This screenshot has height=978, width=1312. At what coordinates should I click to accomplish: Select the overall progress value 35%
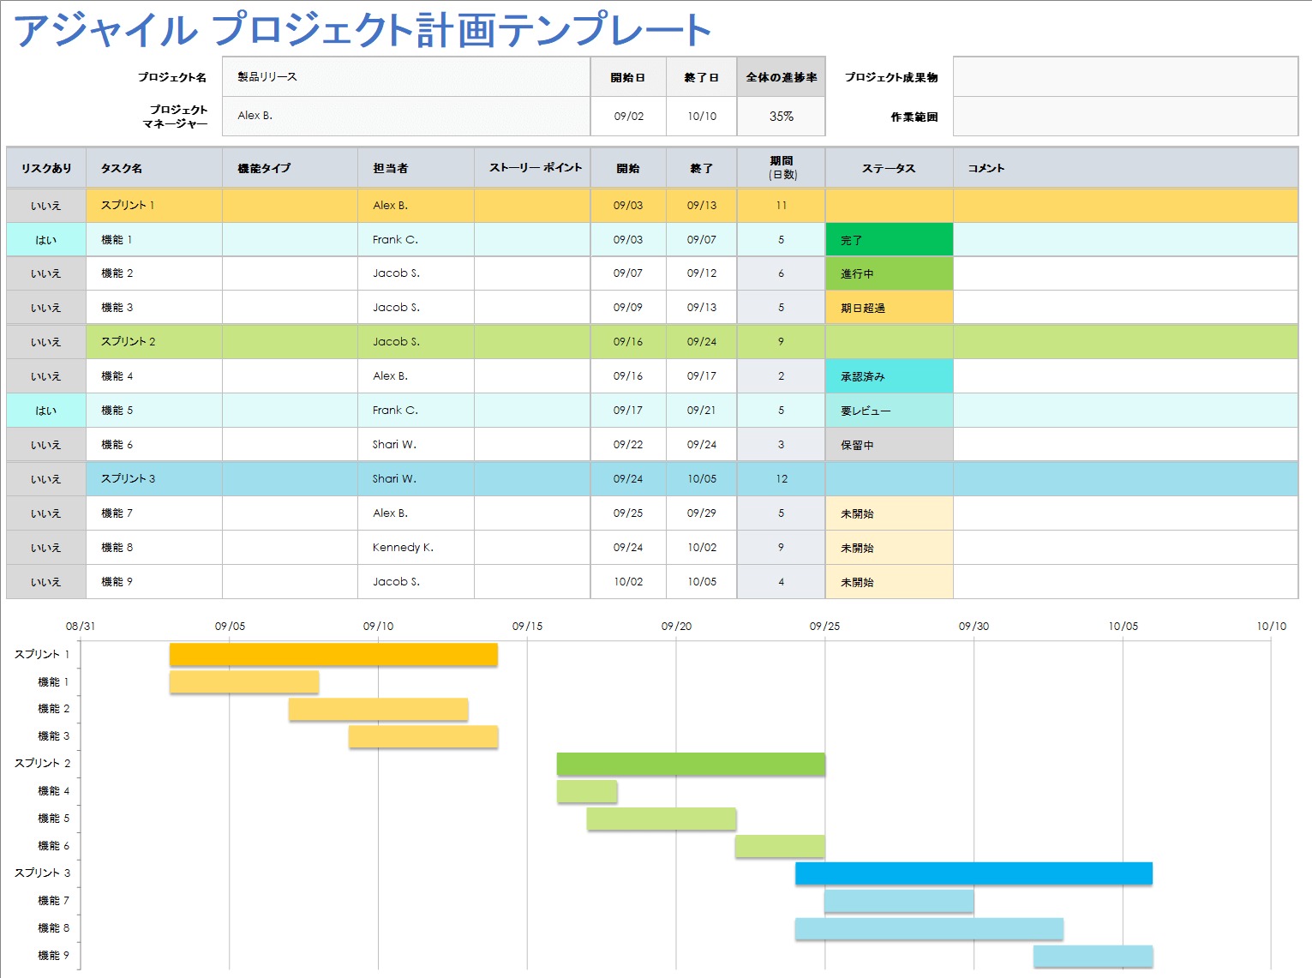click(781, 116)
